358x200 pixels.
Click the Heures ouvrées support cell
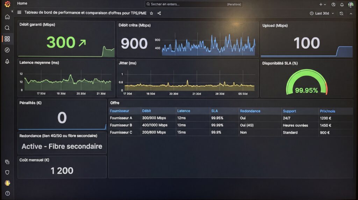point(295,125)
